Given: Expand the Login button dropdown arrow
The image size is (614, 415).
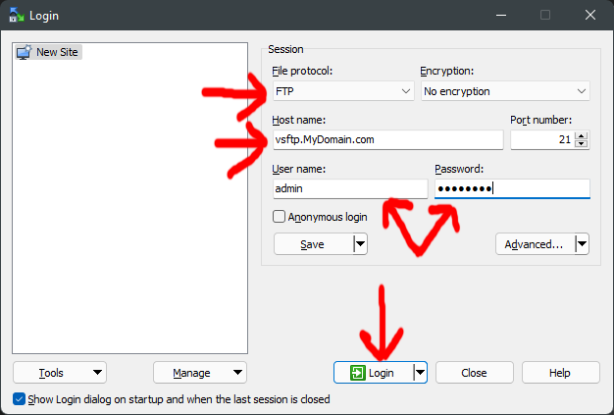Looking at the screenshot, I should point(420,373).
